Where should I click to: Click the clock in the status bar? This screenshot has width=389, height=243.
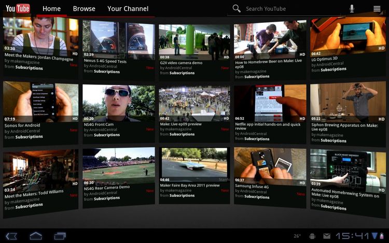353,236
